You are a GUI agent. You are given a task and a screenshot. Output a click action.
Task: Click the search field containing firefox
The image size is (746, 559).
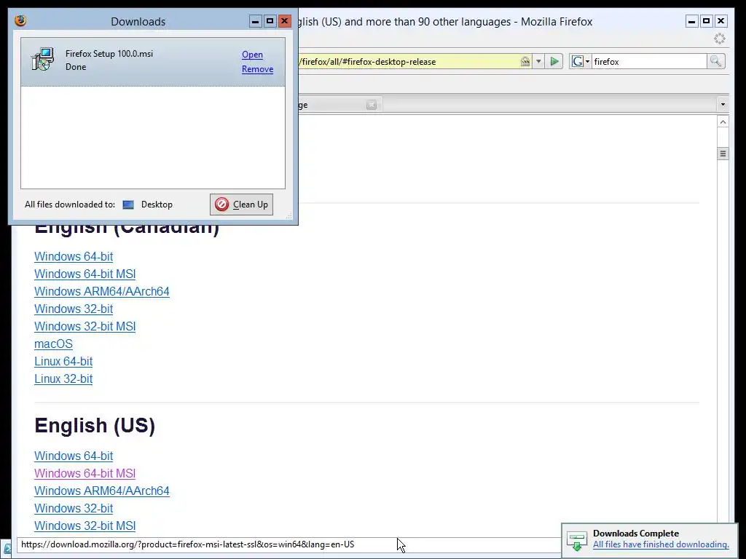(649, 61)
